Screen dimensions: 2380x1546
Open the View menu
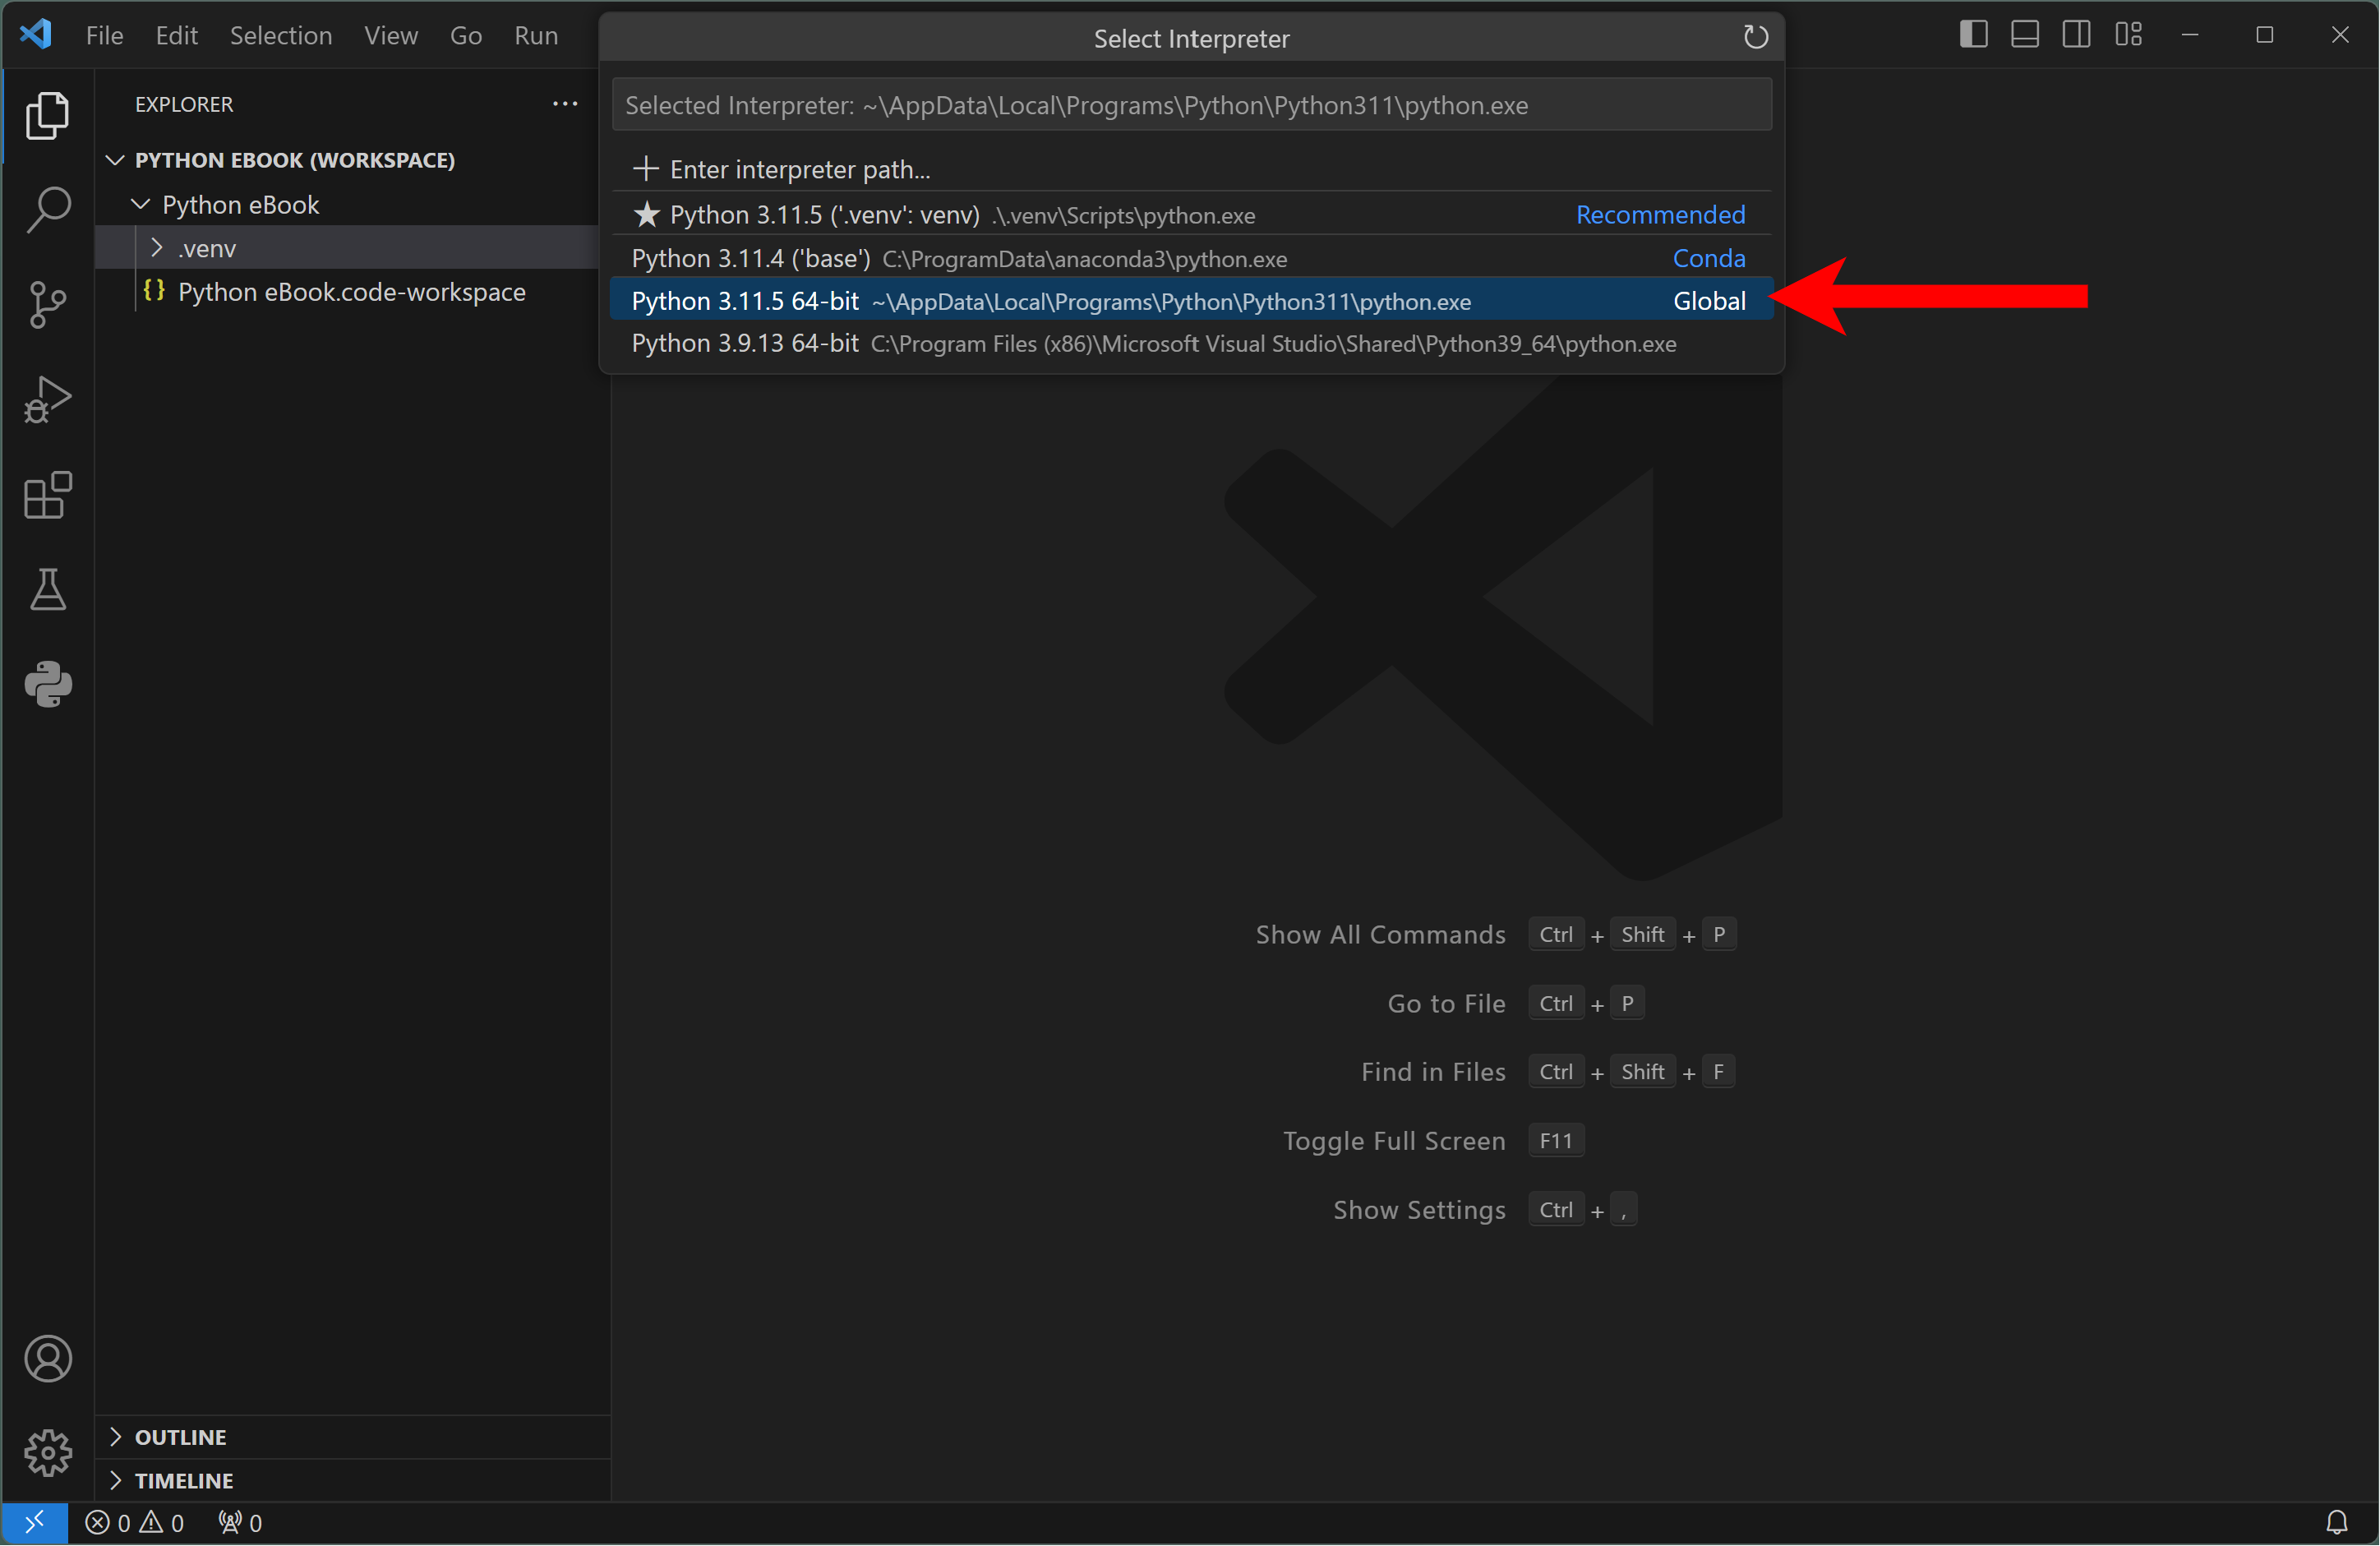tap(391, 35)
